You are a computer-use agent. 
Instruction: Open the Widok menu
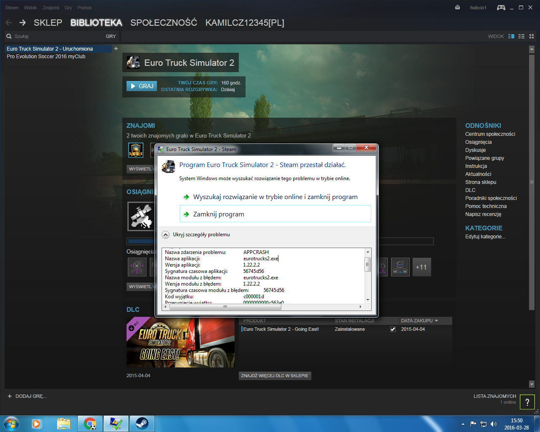(x=30, y=8)
